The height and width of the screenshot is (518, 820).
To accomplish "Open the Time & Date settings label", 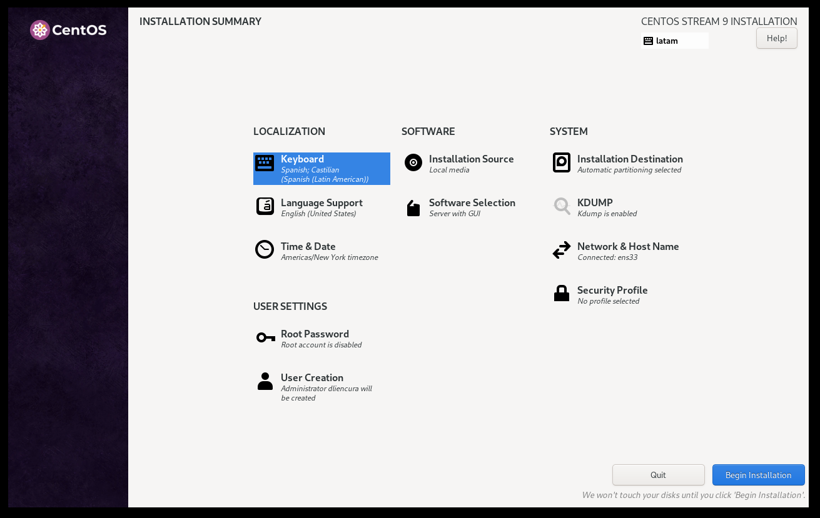I will click(308, 247).
